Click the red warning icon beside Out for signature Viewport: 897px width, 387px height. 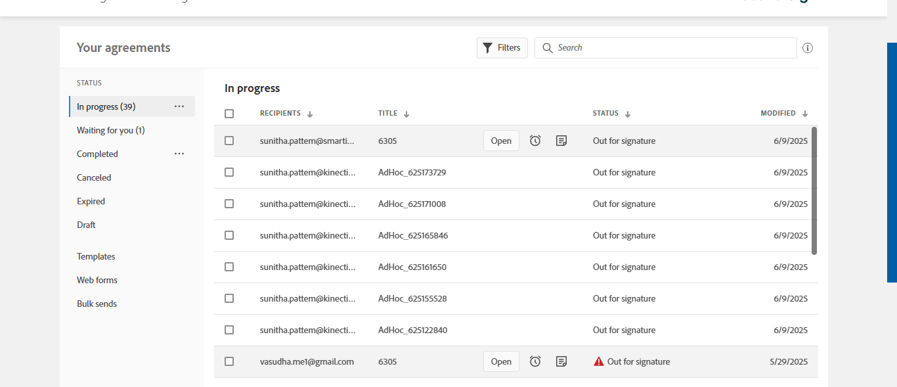[599, 361]
